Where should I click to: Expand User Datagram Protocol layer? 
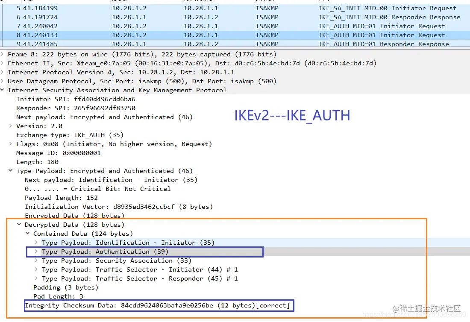pos(3,81)
